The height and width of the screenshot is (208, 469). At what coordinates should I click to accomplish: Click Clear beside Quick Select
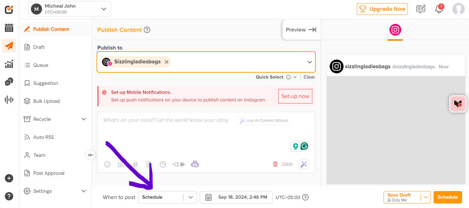coord(309,77)
